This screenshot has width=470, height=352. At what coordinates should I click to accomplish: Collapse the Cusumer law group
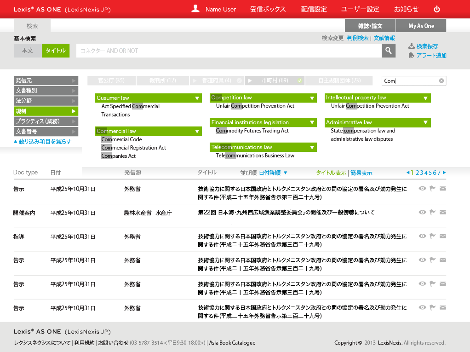point(197,98)
